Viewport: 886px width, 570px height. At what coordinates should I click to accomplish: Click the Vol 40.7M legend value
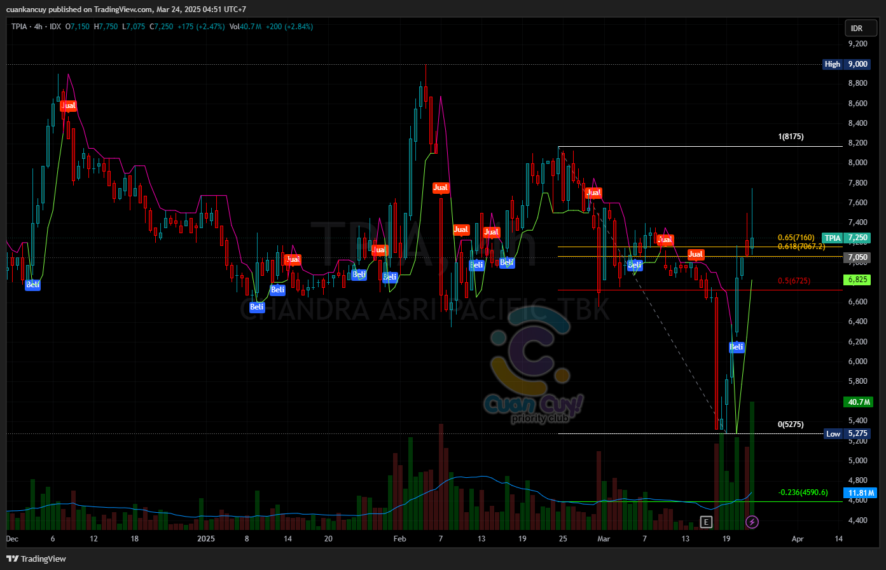pos(246,27)
